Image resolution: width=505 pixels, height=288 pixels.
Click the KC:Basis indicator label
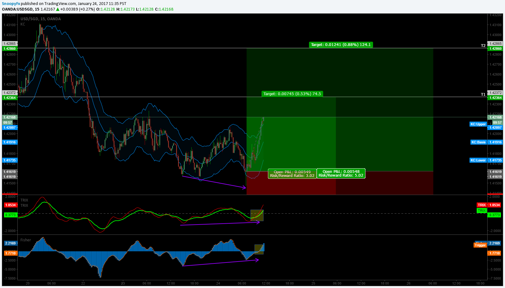pos(478,142)
